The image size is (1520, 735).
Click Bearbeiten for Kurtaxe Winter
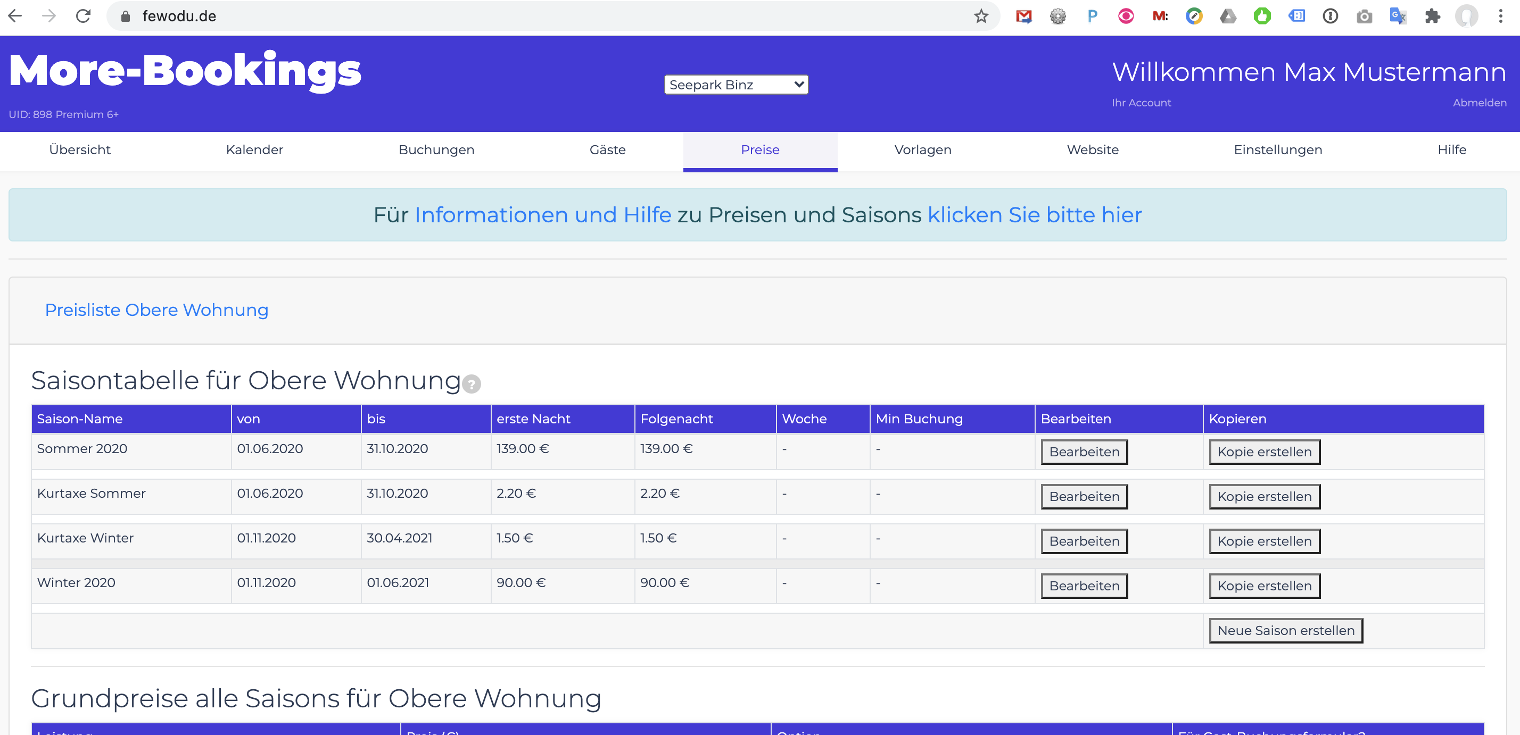pos(1084,541)
